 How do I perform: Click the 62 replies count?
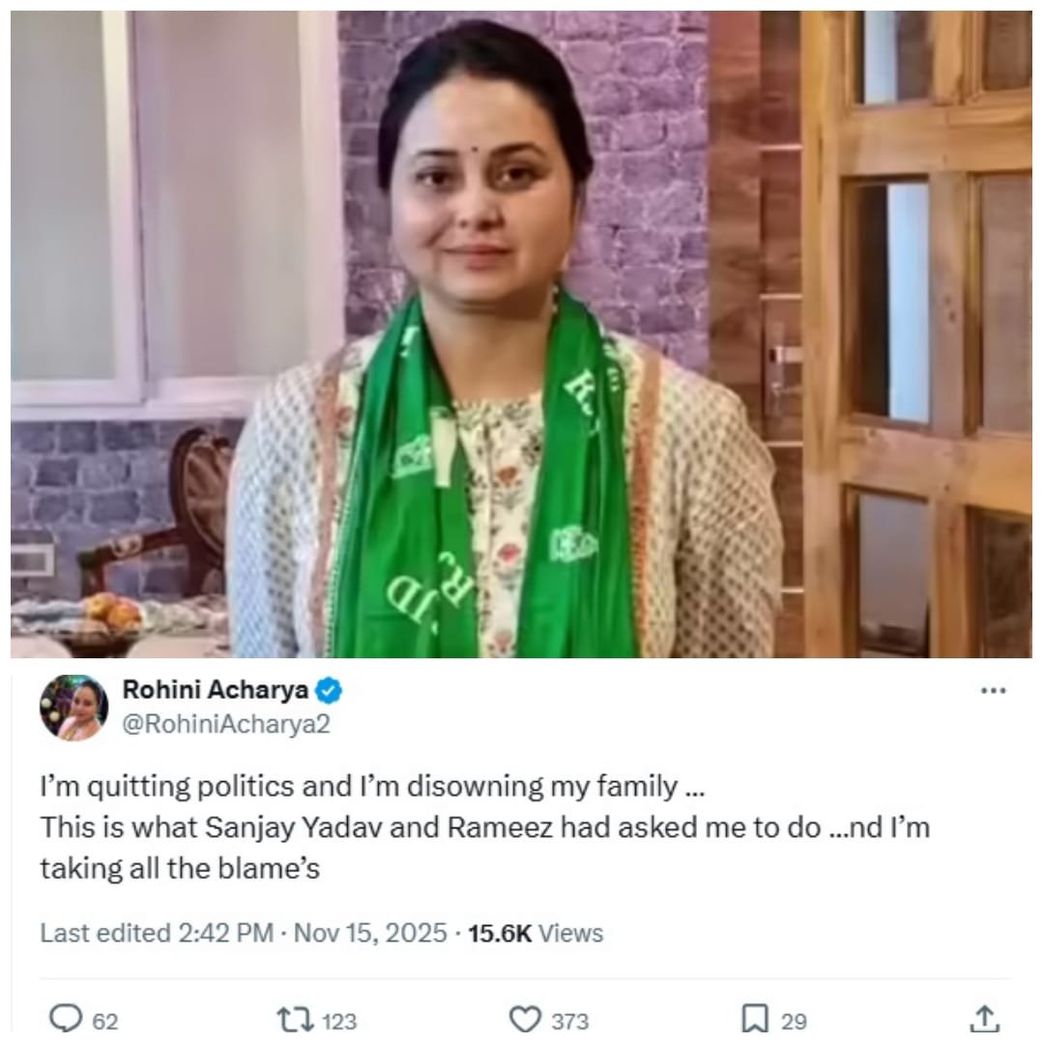pos(105,1021)
